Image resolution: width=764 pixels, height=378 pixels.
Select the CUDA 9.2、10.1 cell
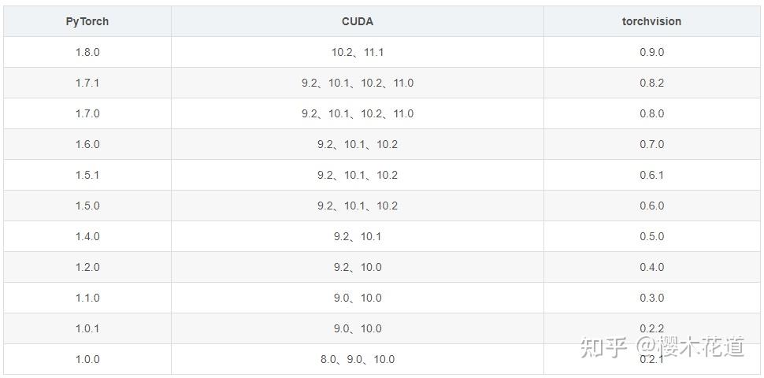point(358,236)
